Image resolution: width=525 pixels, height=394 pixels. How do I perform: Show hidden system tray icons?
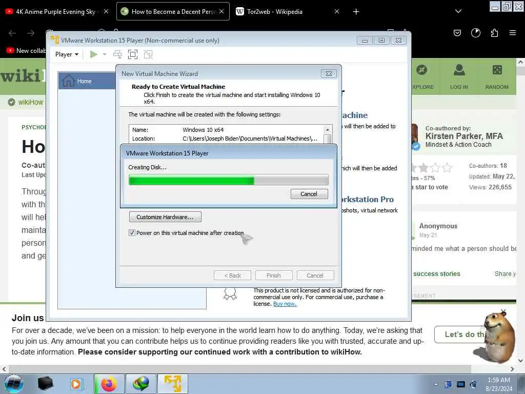click(x=436, y=384)
